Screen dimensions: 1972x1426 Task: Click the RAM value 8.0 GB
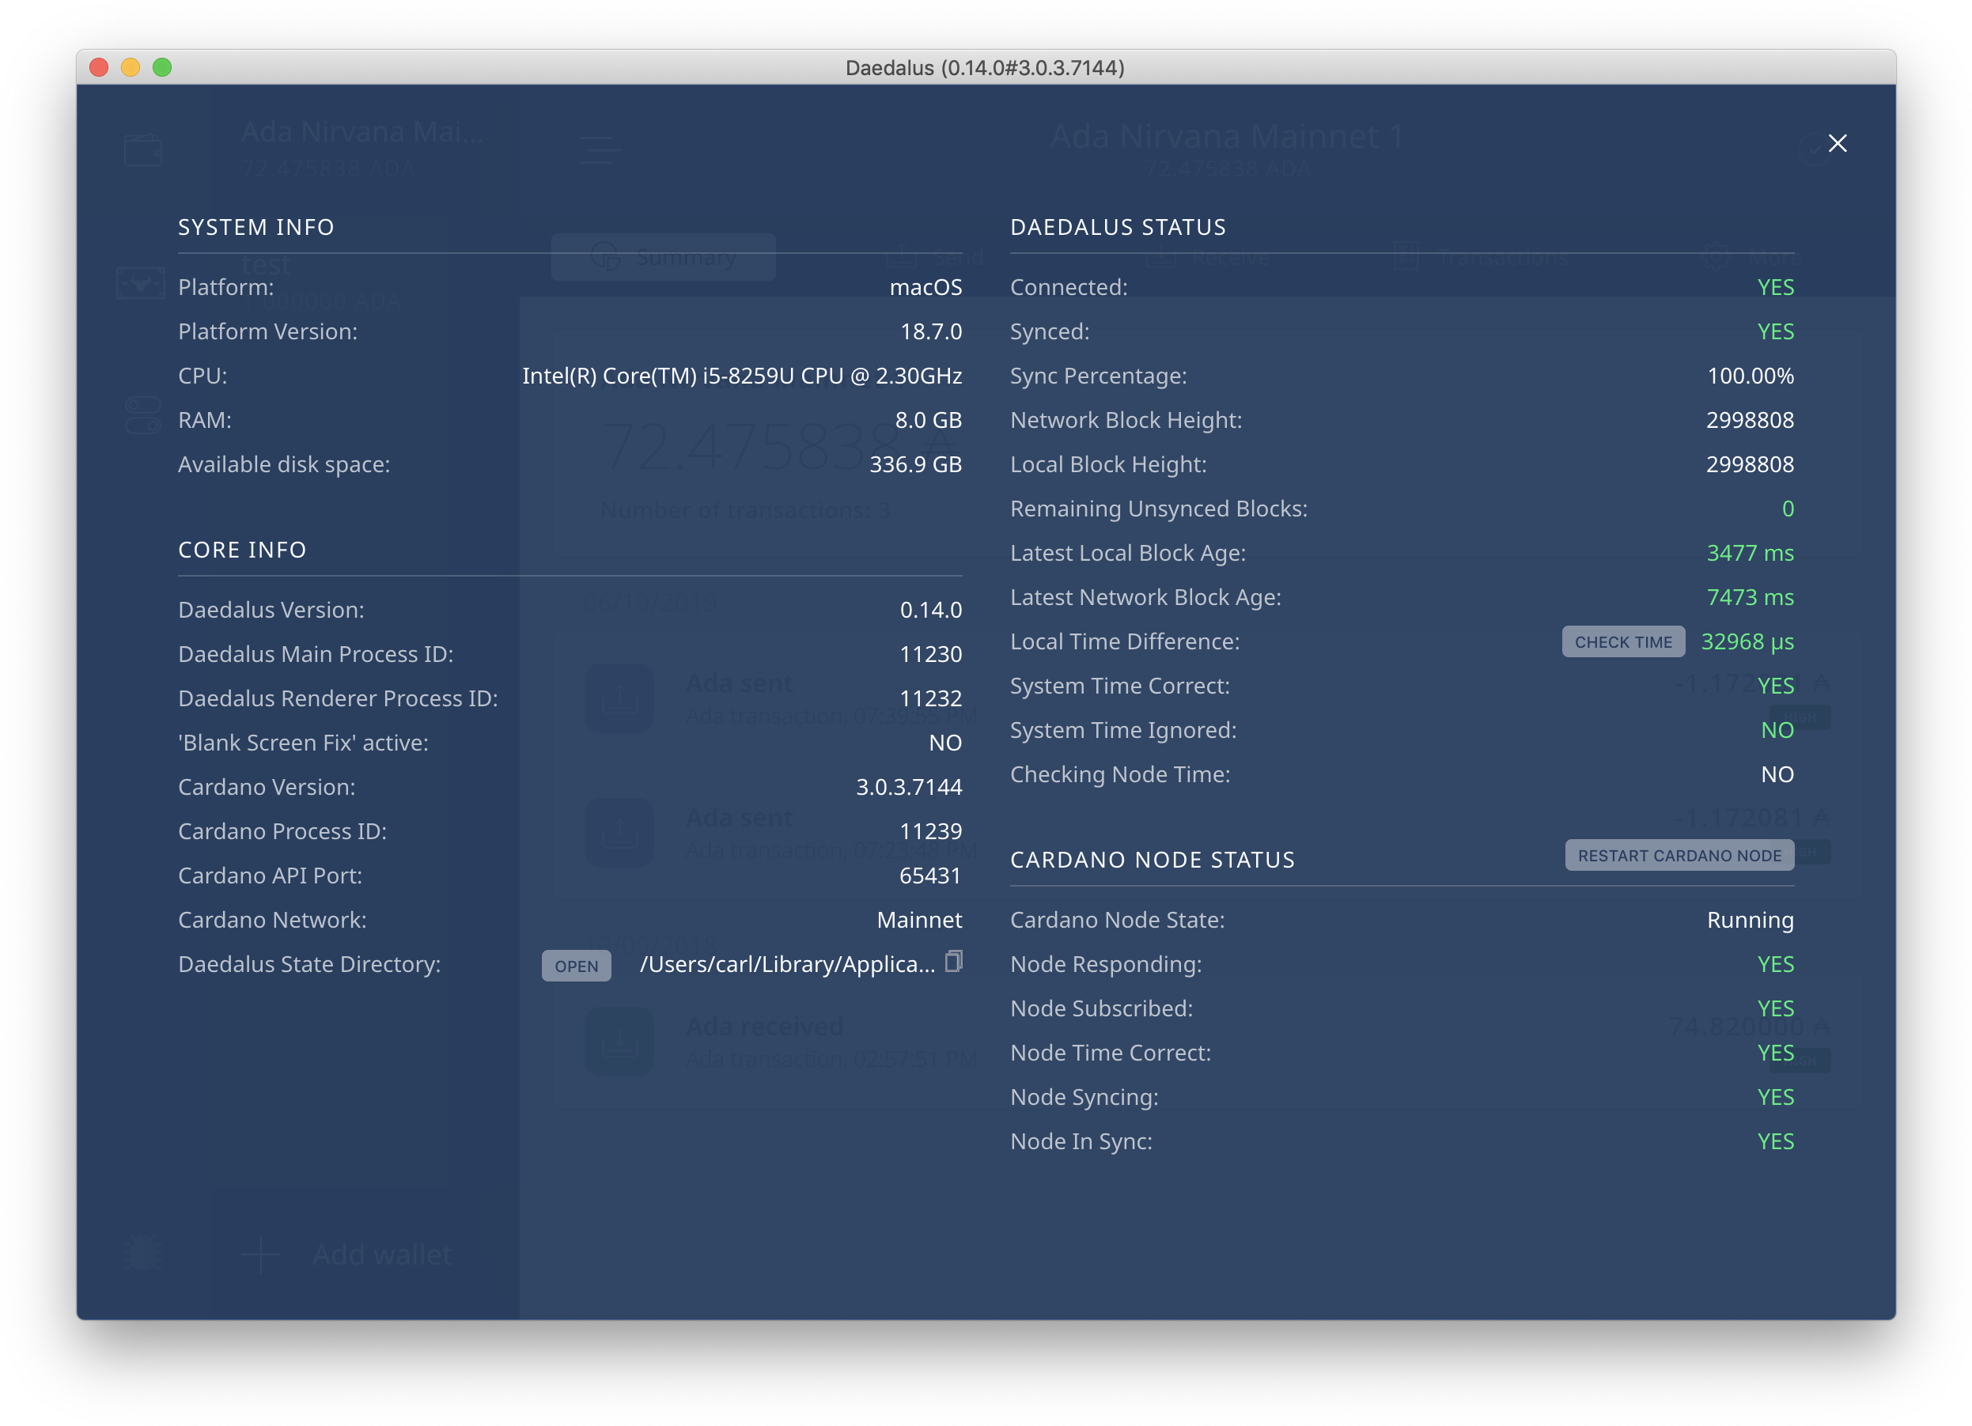point(928,420)
